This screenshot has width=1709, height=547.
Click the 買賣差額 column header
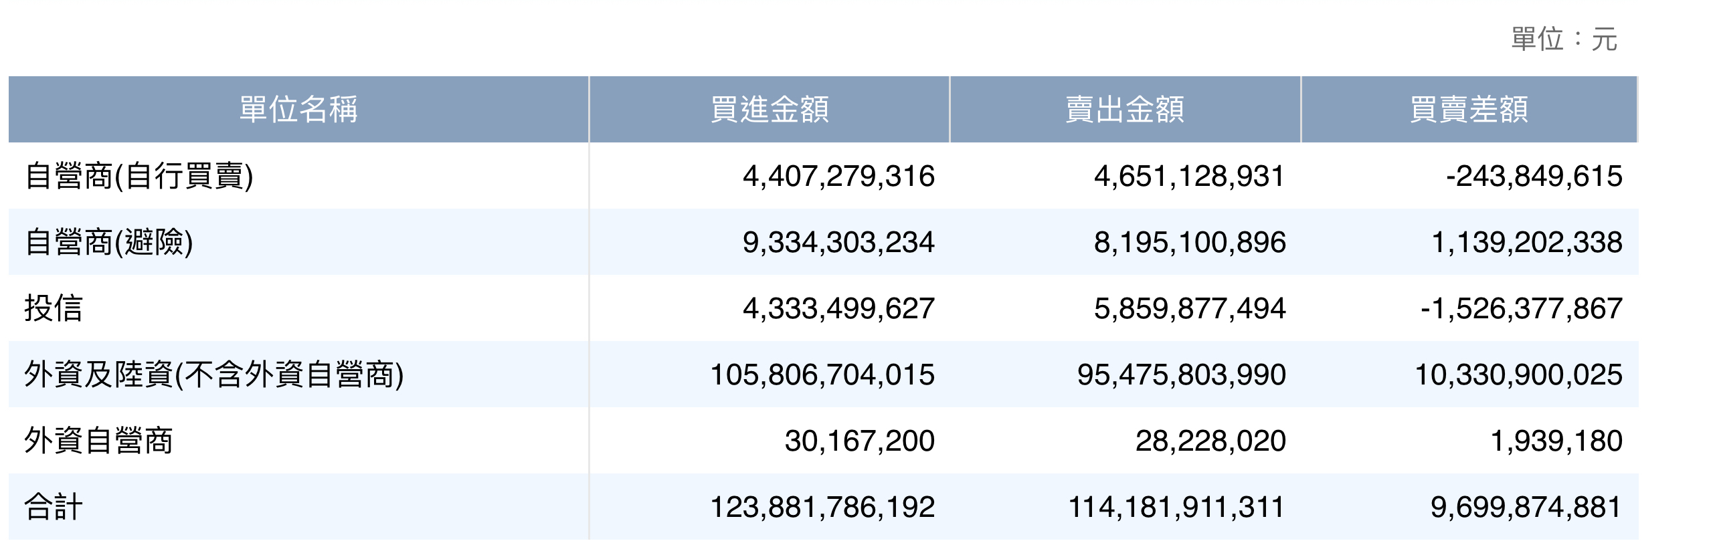pyautogui.click(x=1469, y=109)
